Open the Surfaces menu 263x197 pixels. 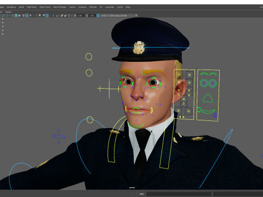tap(83, 7)
